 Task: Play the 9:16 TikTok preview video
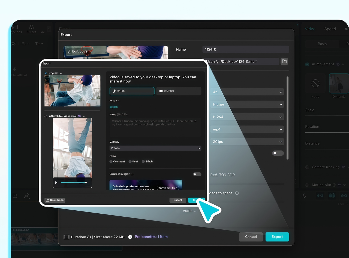click(56, 182)
